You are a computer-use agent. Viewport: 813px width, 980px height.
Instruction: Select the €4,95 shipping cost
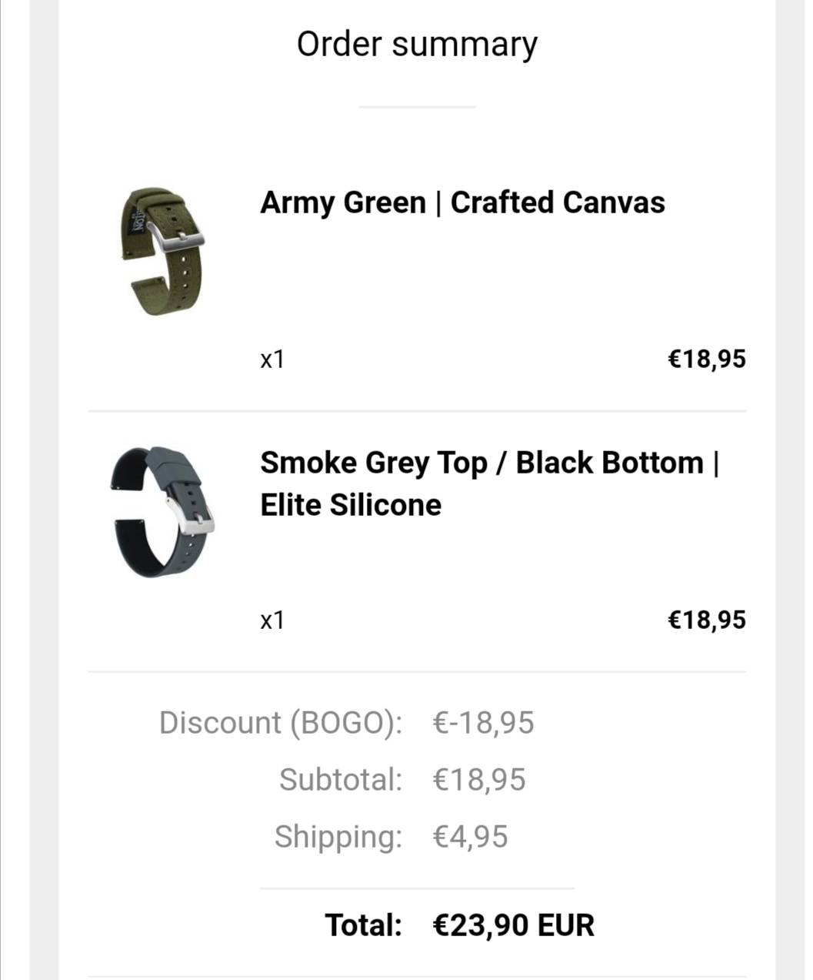470,837
